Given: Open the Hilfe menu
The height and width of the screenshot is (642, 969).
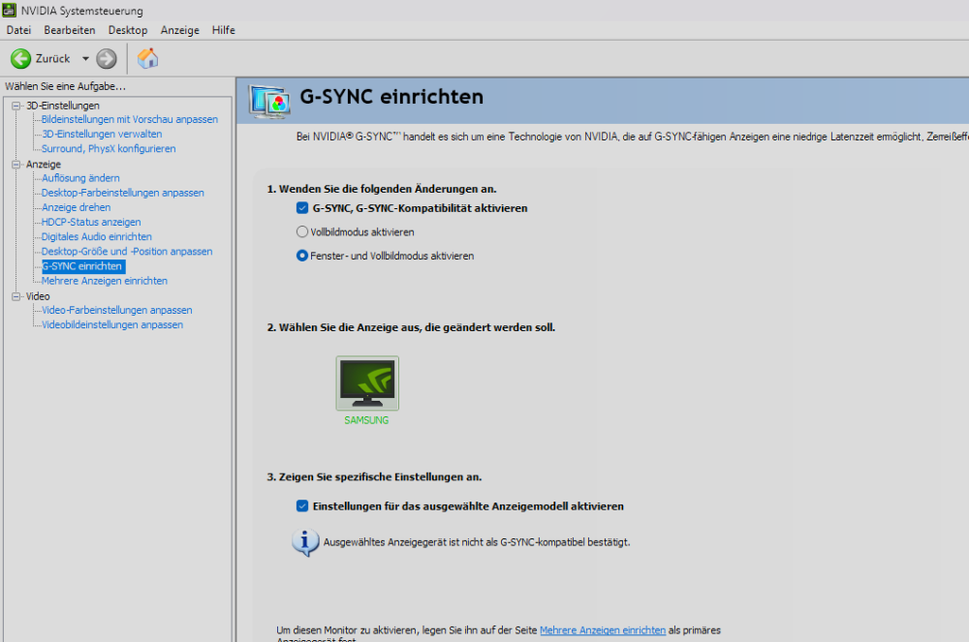Looking at the screenshot, I should coord(223,30).
